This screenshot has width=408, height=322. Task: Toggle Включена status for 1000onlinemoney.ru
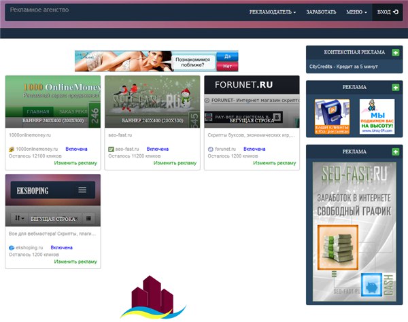(76, 149)
